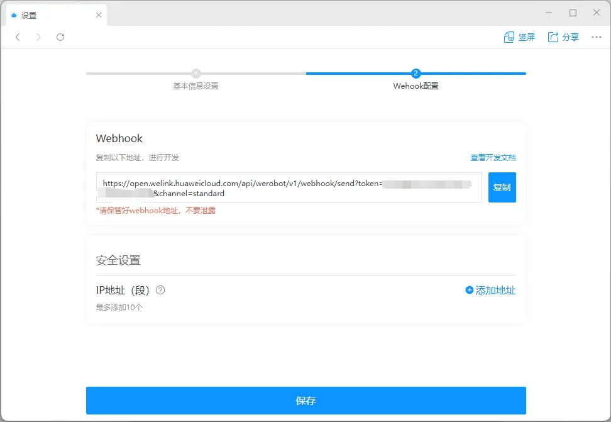Click the completed step one marker
This screenshot has width=611, height=422.
196,74
